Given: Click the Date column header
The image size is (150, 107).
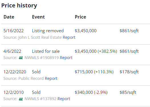Looking at the screenshot, I should click(9, 17).
